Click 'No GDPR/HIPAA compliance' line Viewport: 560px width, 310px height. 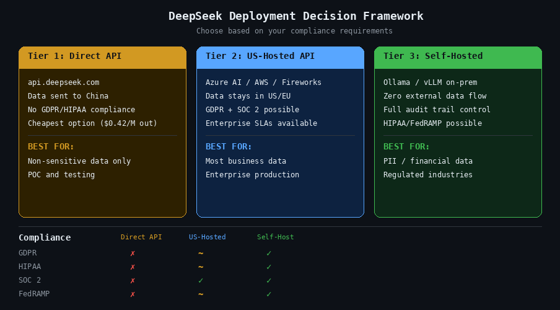click(x=81, y=109)
